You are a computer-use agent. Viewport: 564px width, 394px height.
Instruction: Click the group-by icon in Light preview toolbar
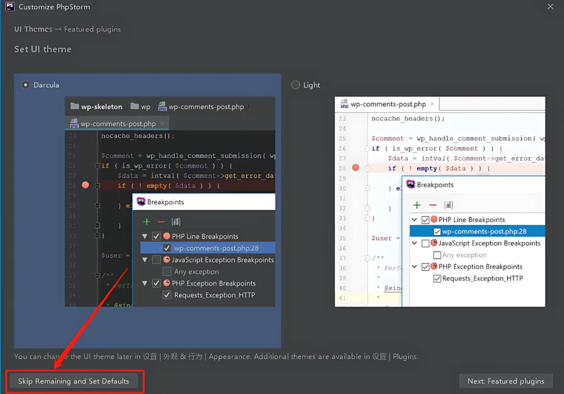point(449,205)
